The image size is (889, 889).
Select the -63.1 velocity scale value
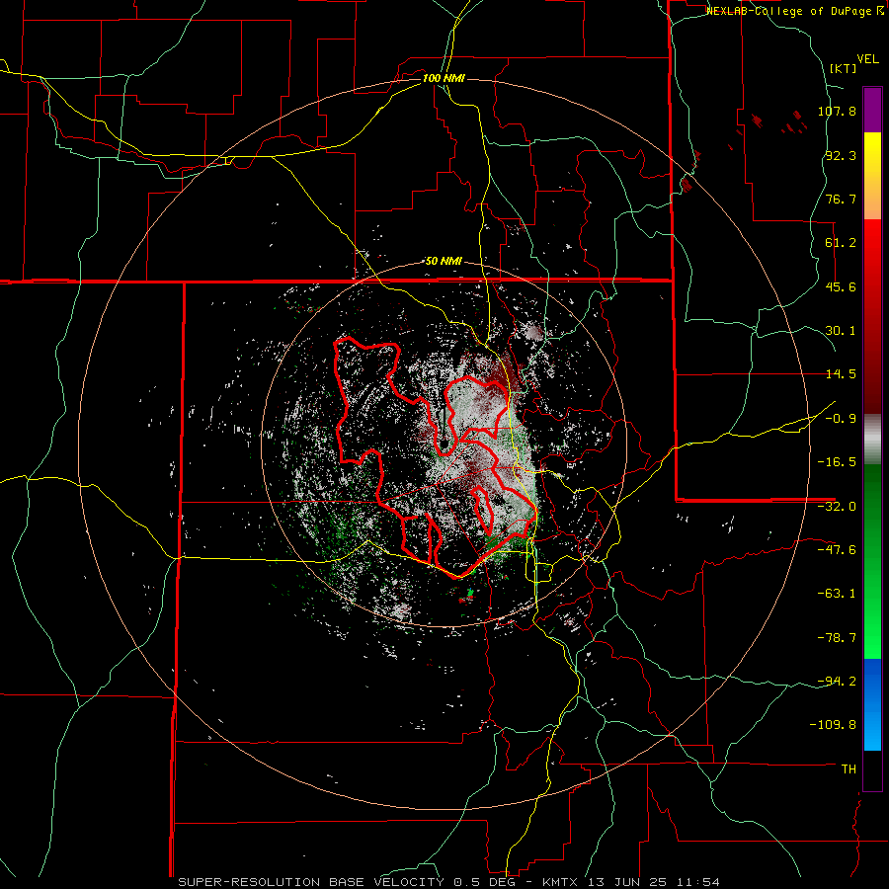tap(837, 594)
